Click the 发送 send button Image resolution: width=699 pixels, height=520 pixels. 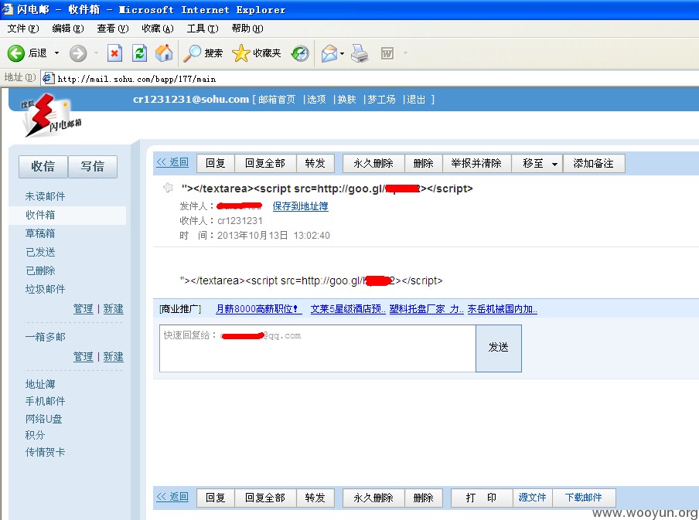[499, 348]
